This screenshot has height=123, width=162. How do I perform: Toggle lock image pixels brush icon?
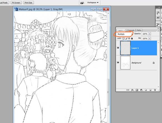tap(126, 38)
